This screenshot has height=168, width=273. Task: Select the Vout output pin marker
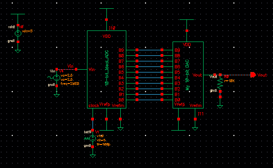(253, 75)
